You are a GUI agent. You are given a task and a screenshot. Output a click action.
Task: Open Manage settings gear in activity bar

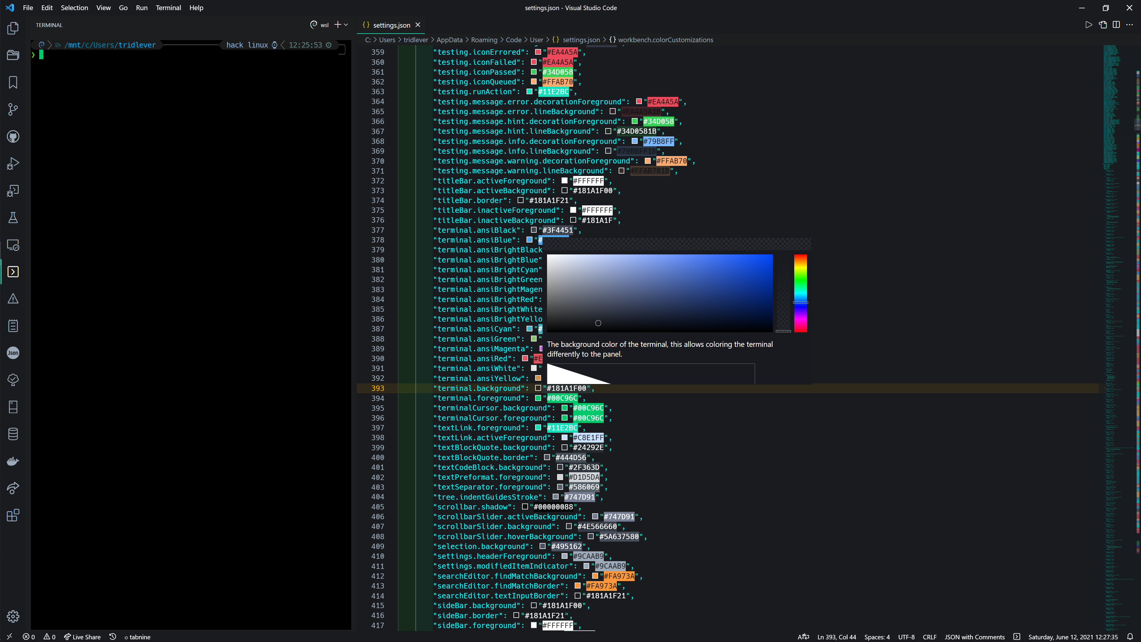(x=13, y=616)
